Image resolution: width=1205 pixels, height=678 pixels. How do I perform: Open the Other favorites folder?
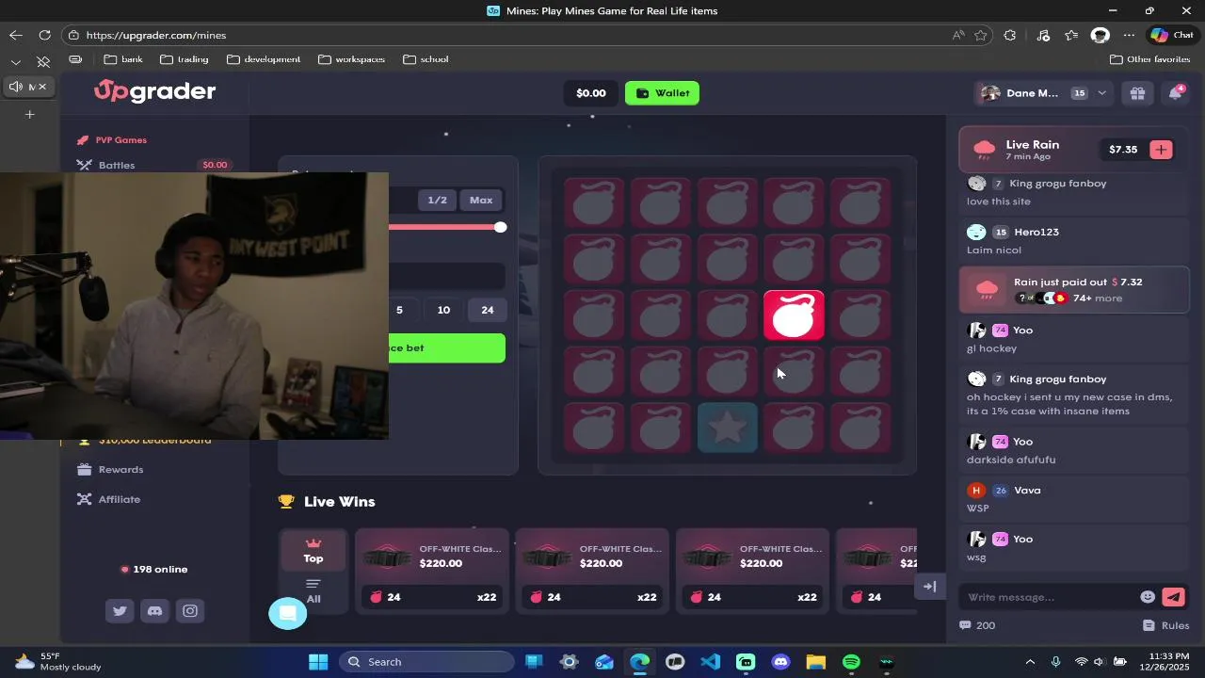(1150, 59)
